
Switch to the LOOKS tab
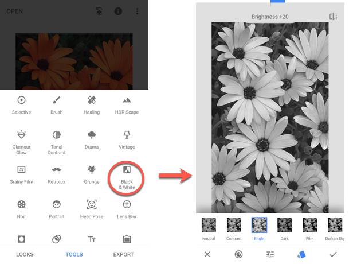coord(25,254)
